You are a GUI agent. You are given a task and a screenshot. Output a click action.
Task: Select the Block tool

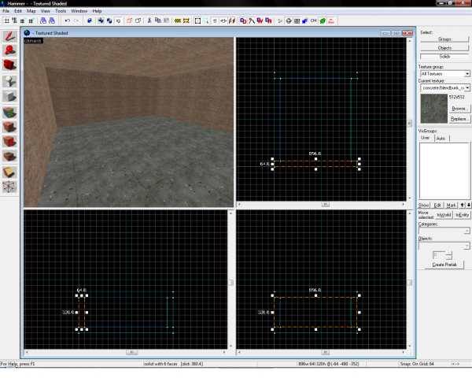[10, 96]
